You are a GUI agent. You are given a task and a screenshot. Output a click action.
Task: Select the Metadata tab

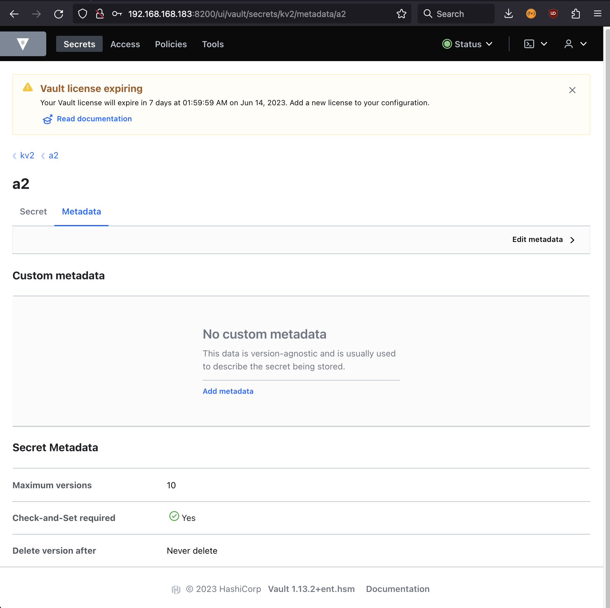click(x=81, y=211)
